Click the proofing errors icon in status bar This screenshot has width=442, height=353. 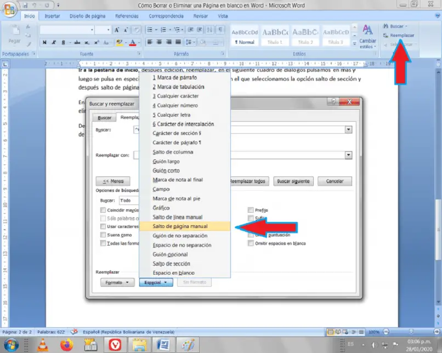(74, 332)
